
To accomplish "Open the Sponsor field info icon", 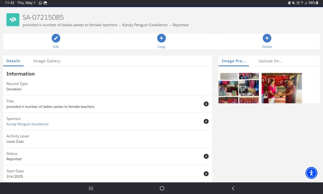I will 206,121.
